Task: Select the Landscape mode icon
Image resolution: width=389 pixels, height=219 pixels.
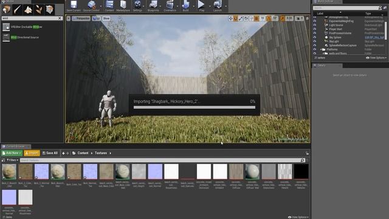Action: pos(28,10)
